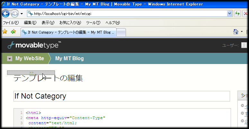The width and height of the screenshot is (249, 129).
Task: Open Favorites Center via yellow star icon
Action: [5, 32]
